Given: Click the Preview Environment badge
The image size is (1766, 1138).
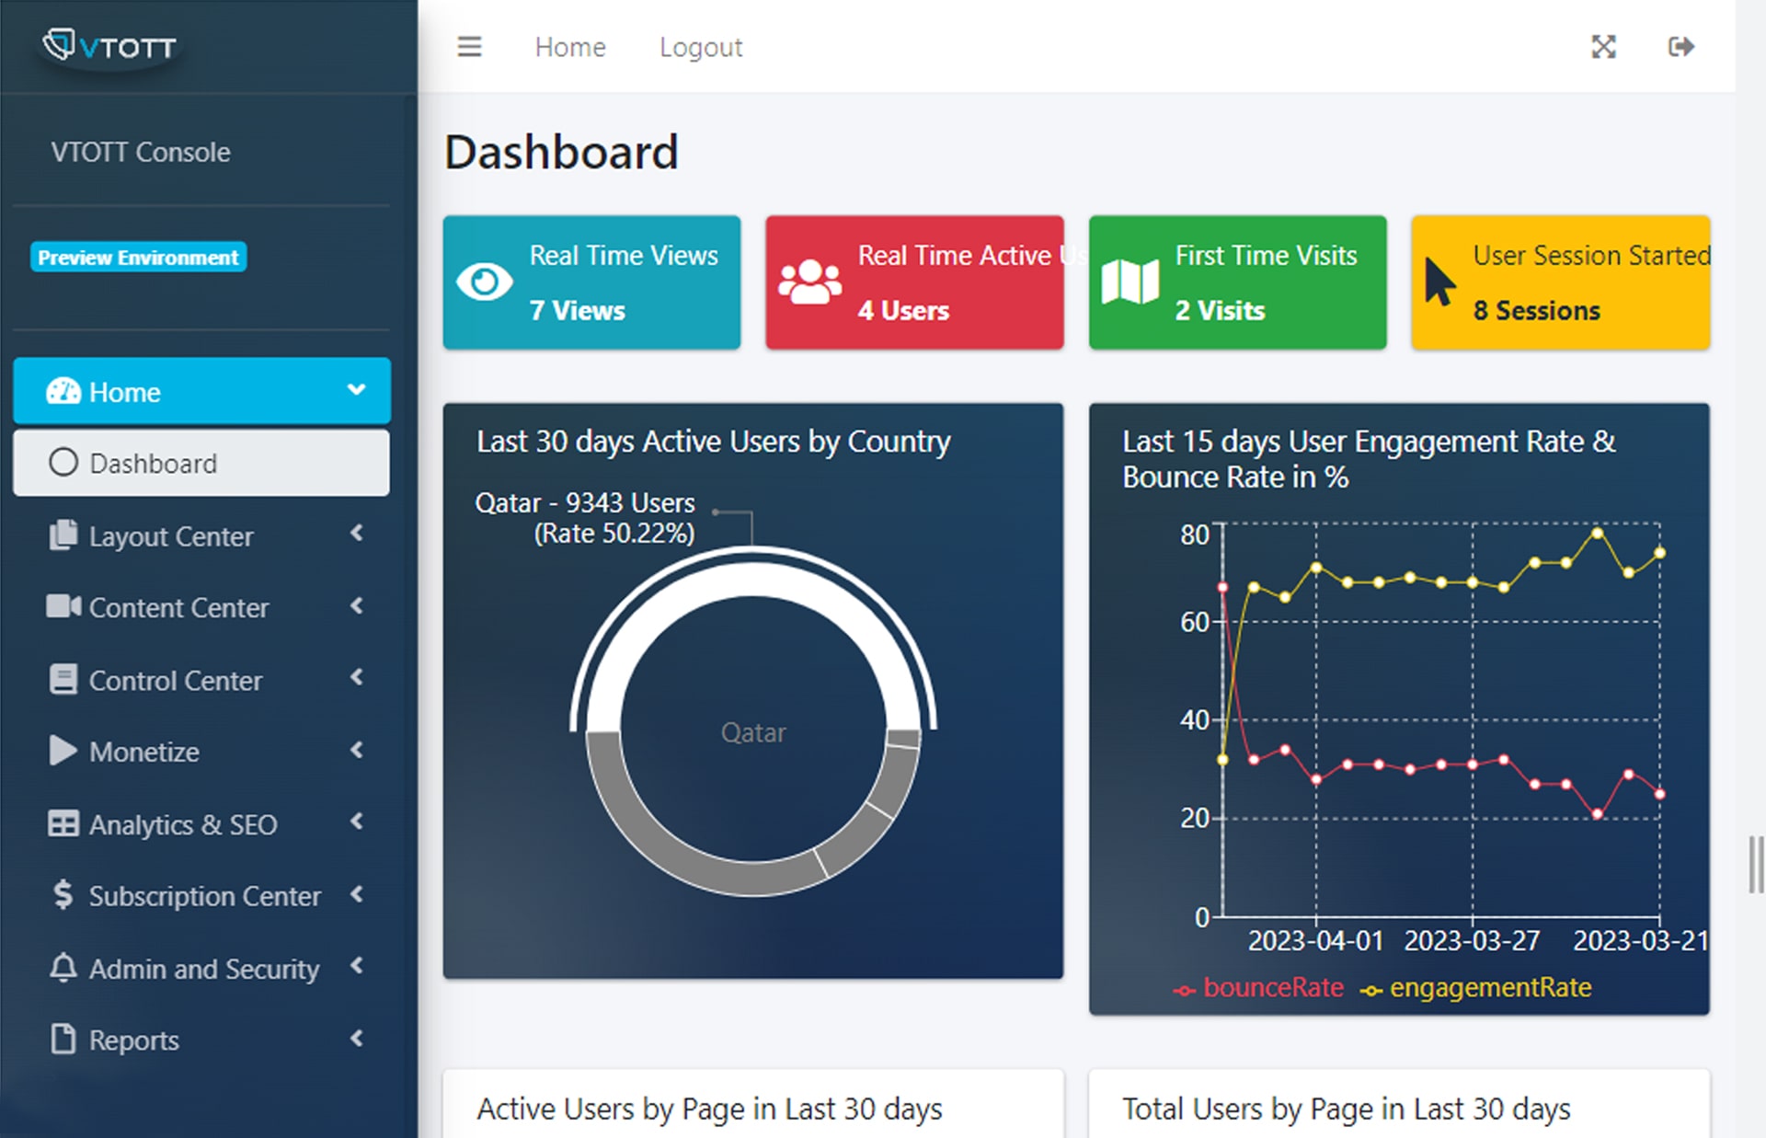Looking at the screenshot, I should point(139,257).
